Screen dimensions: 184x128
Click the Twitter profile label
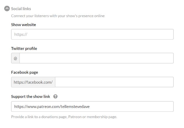[x=24, y=49]
